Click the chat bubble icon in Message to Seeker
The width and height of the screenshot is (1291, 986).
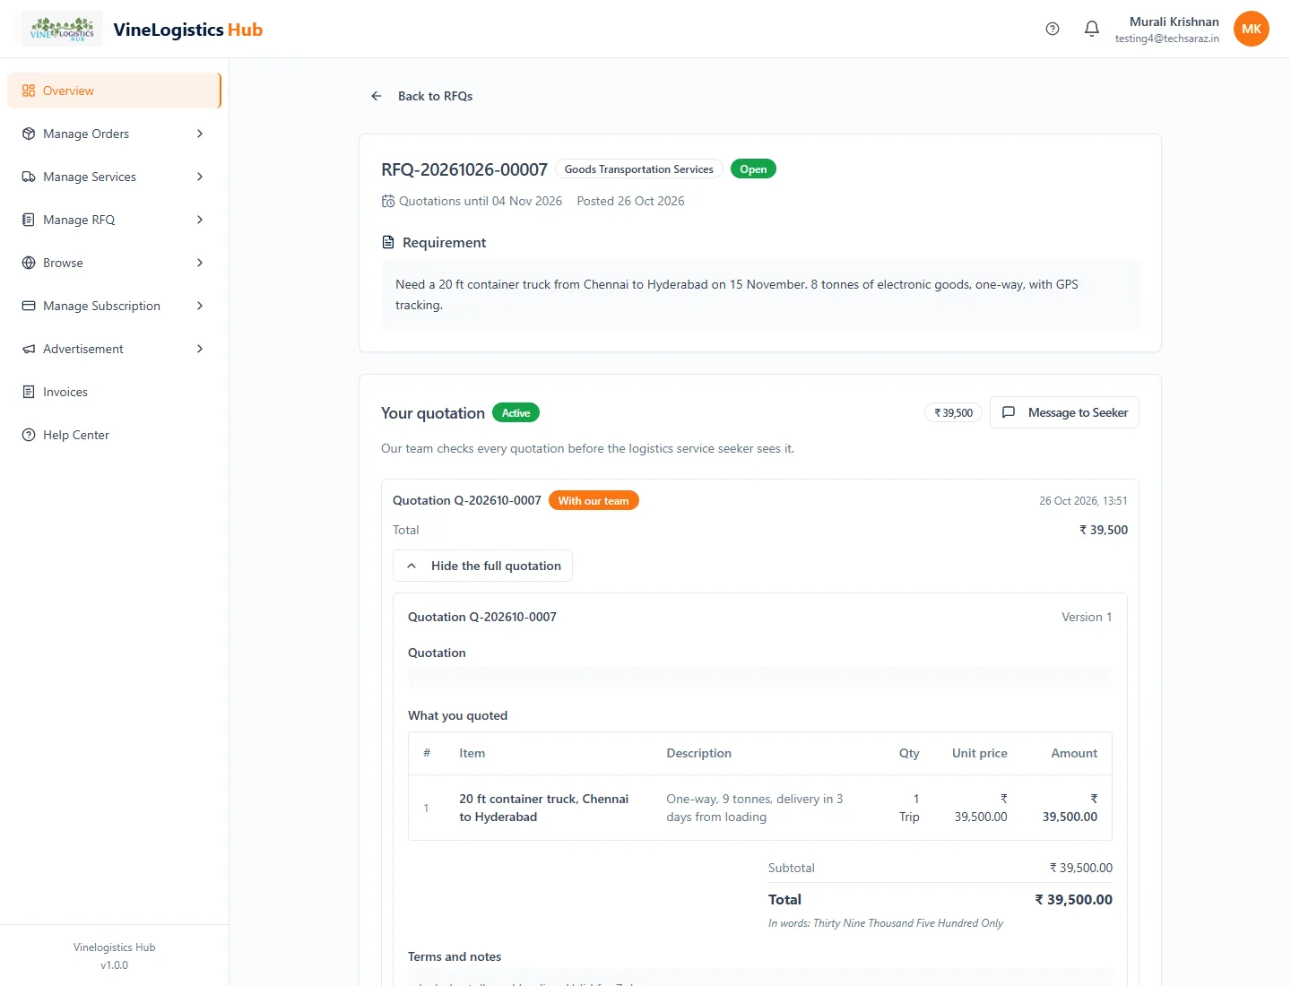coord(1009,412)
